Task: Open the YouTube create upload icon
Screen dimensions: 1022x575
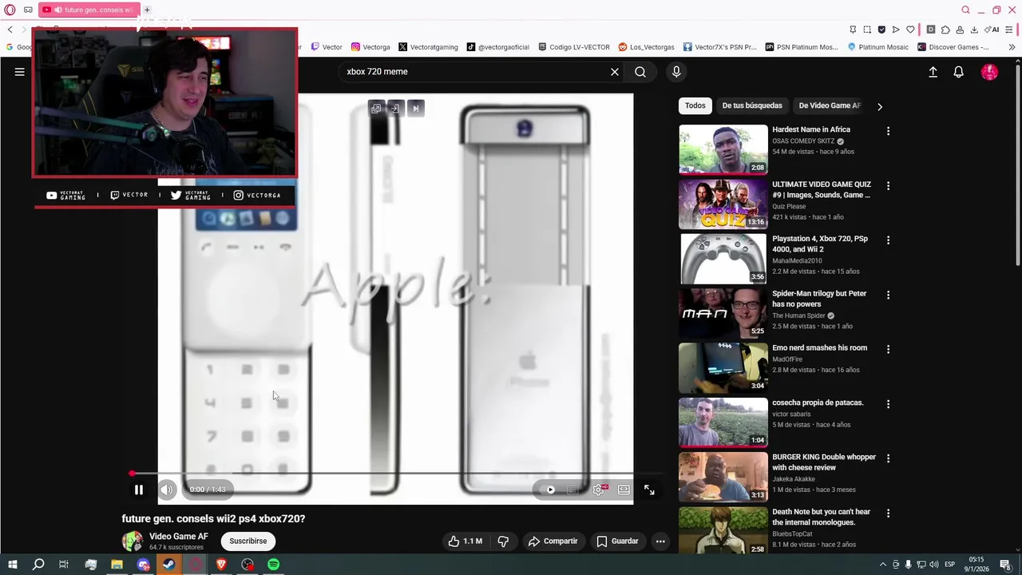Action: click(933, 72)
